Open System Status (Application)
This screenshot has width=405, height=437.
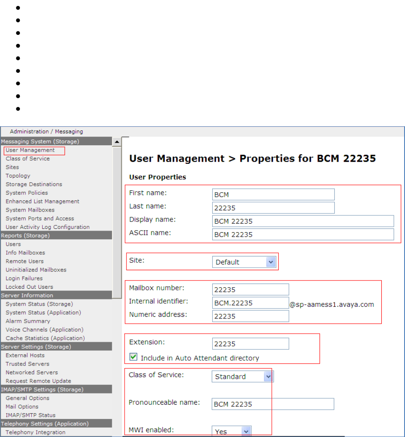coord(43,313)
